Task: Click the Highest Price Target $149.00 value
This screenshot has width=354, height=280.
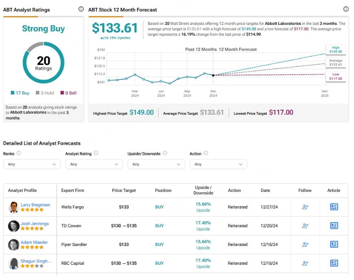Action: pos(142,113)
